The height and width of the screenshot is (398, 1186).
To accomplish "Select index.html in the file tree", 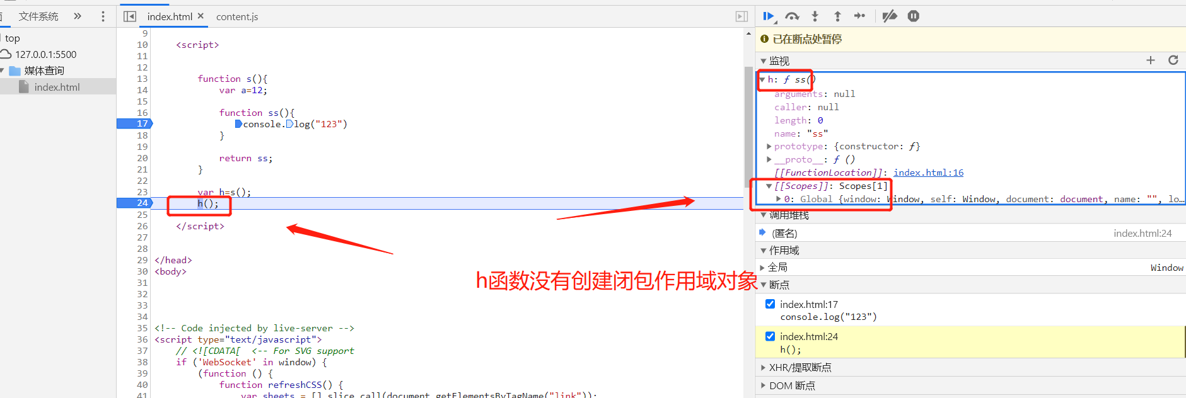I will 57,87.
